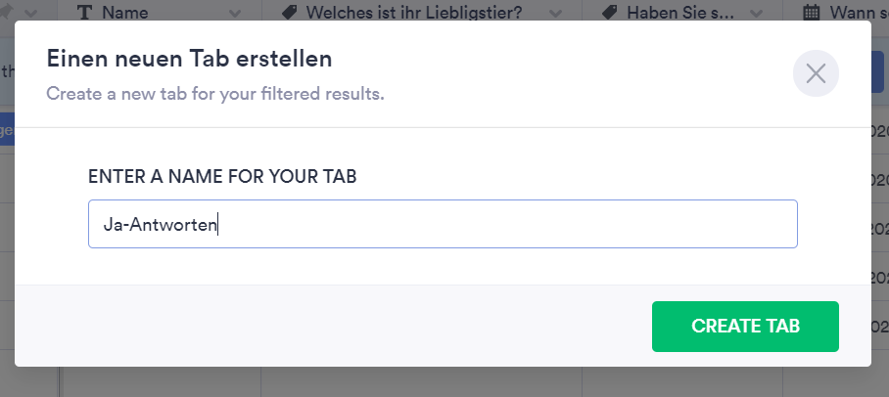Close the new tab dialog
Viewport: 889px width, 397px height.
coord(816,73)
